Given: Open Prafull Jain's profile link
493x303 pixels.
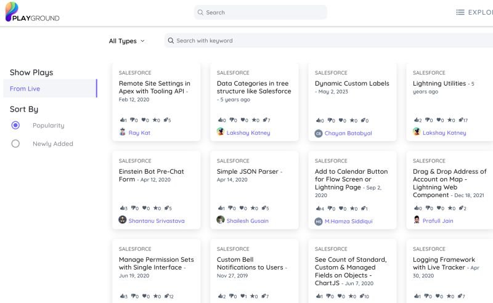Looking at the screenshot, I should [438, 220].
